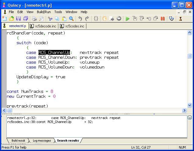
Task: Close the search results output panel
Action: tap(190, 118)
